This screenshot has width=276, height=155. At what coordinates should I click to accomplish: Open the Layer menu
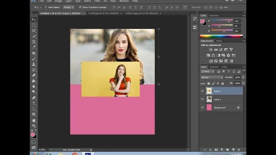pyautogui.click(x=69, y=1)
